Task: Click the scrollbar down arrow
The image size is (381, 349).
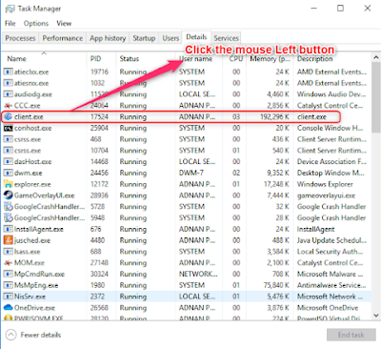Action: click(376, 315)
